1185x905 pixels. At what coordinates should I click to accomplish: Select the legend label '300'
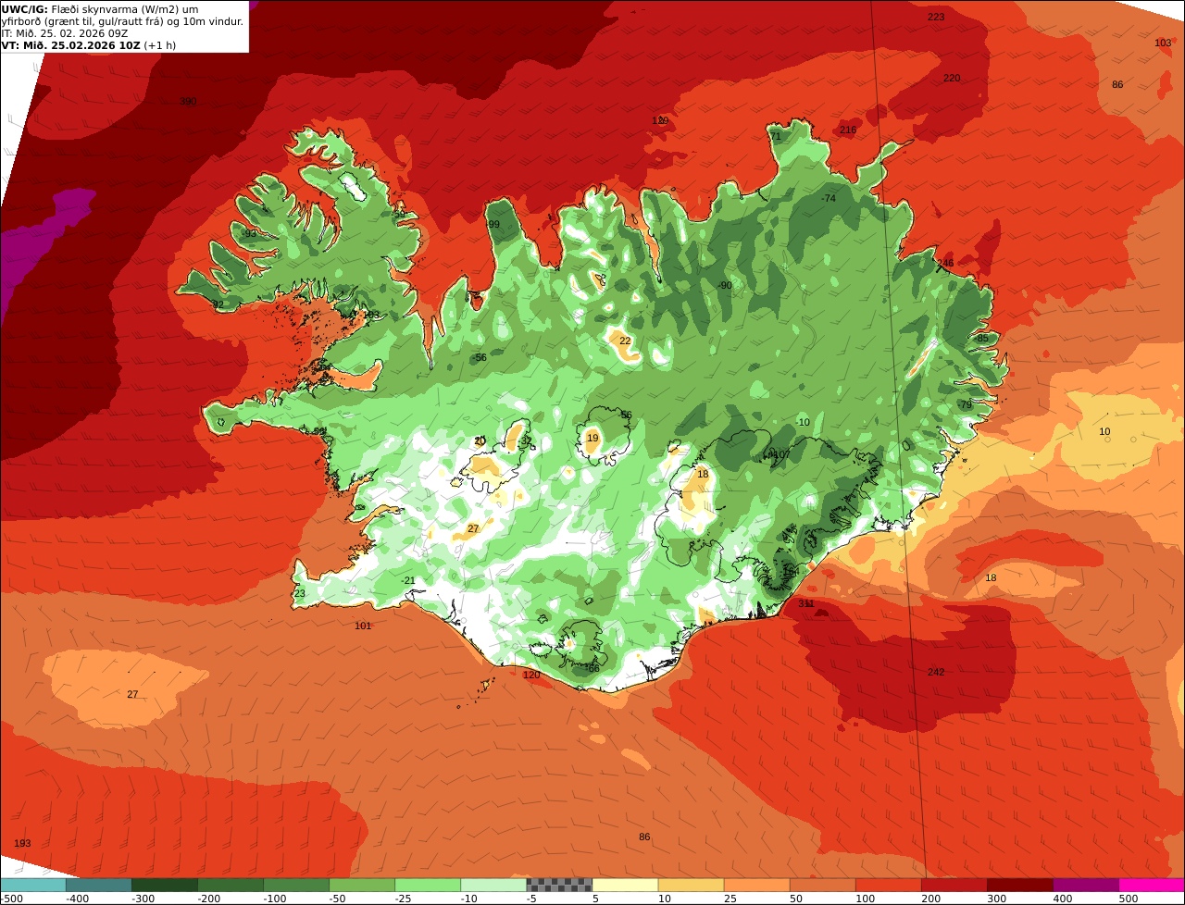pos(997,899)
